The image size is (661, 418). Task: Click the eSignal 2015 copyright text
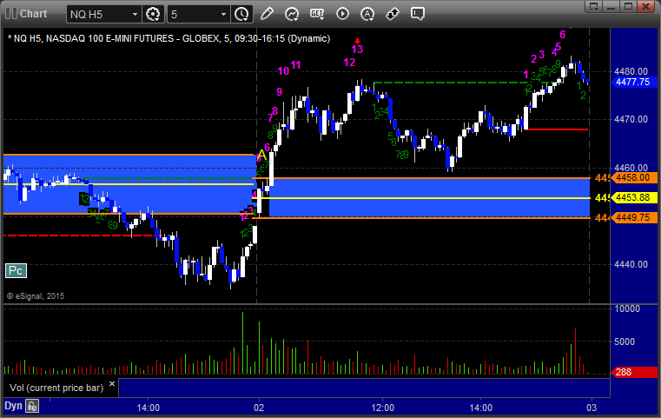[x=36, y=296]
